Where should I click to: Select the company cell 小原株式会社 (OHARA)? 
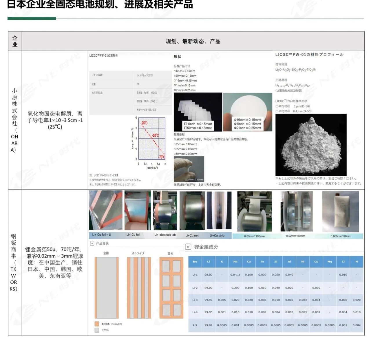pyautogui.click(x=14, y=120)
